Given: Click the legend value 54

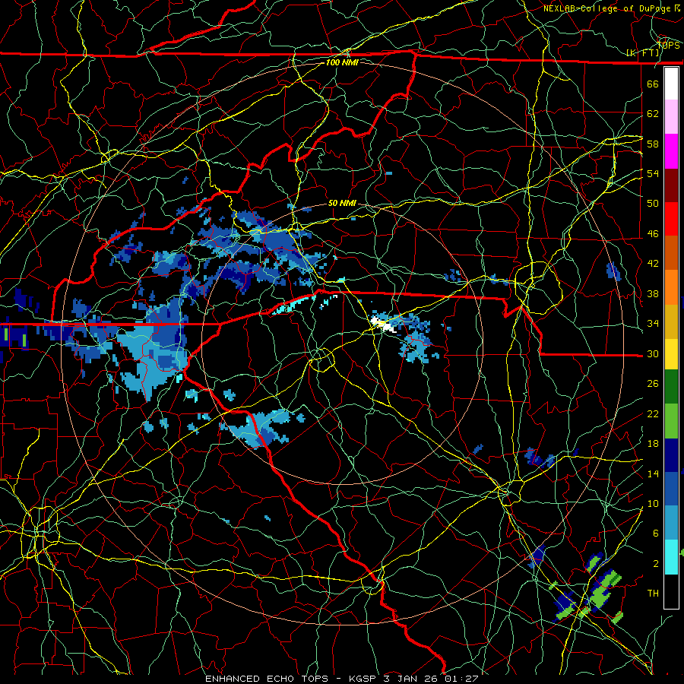Looking at the screenshot, I should point(653,173).
